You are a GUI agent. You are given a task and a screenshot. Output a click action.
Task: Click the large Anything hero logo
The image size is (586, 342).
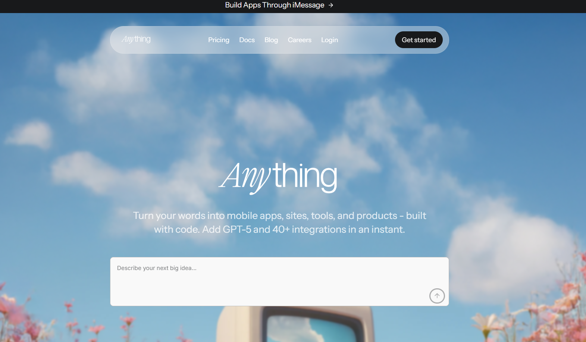pos(278,177)
